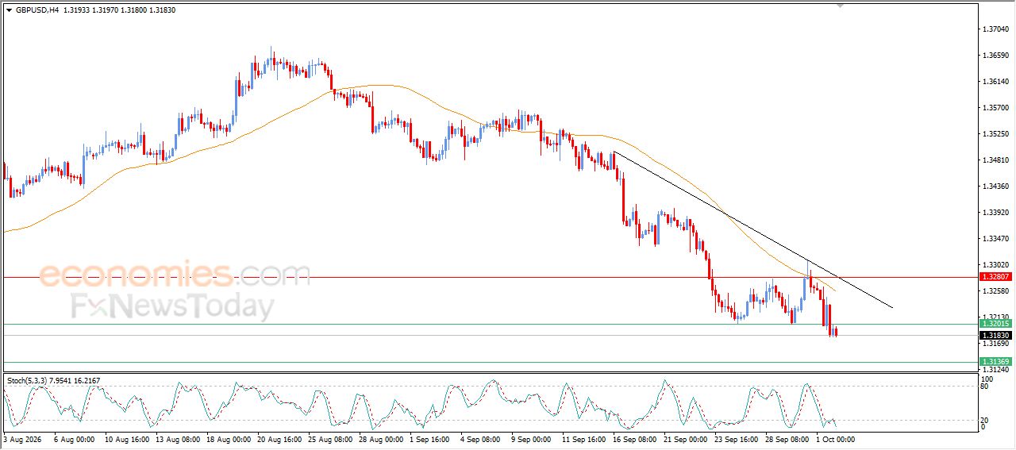Click the GBPUSD,H4 symbol title text
Screen dimensions: 1016x450
37,10
